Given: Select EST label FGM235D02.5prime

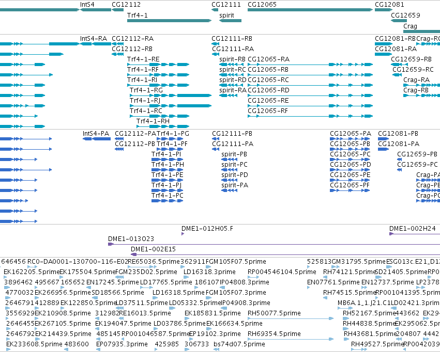Looking at the screenshot, I should pos(146,272).
